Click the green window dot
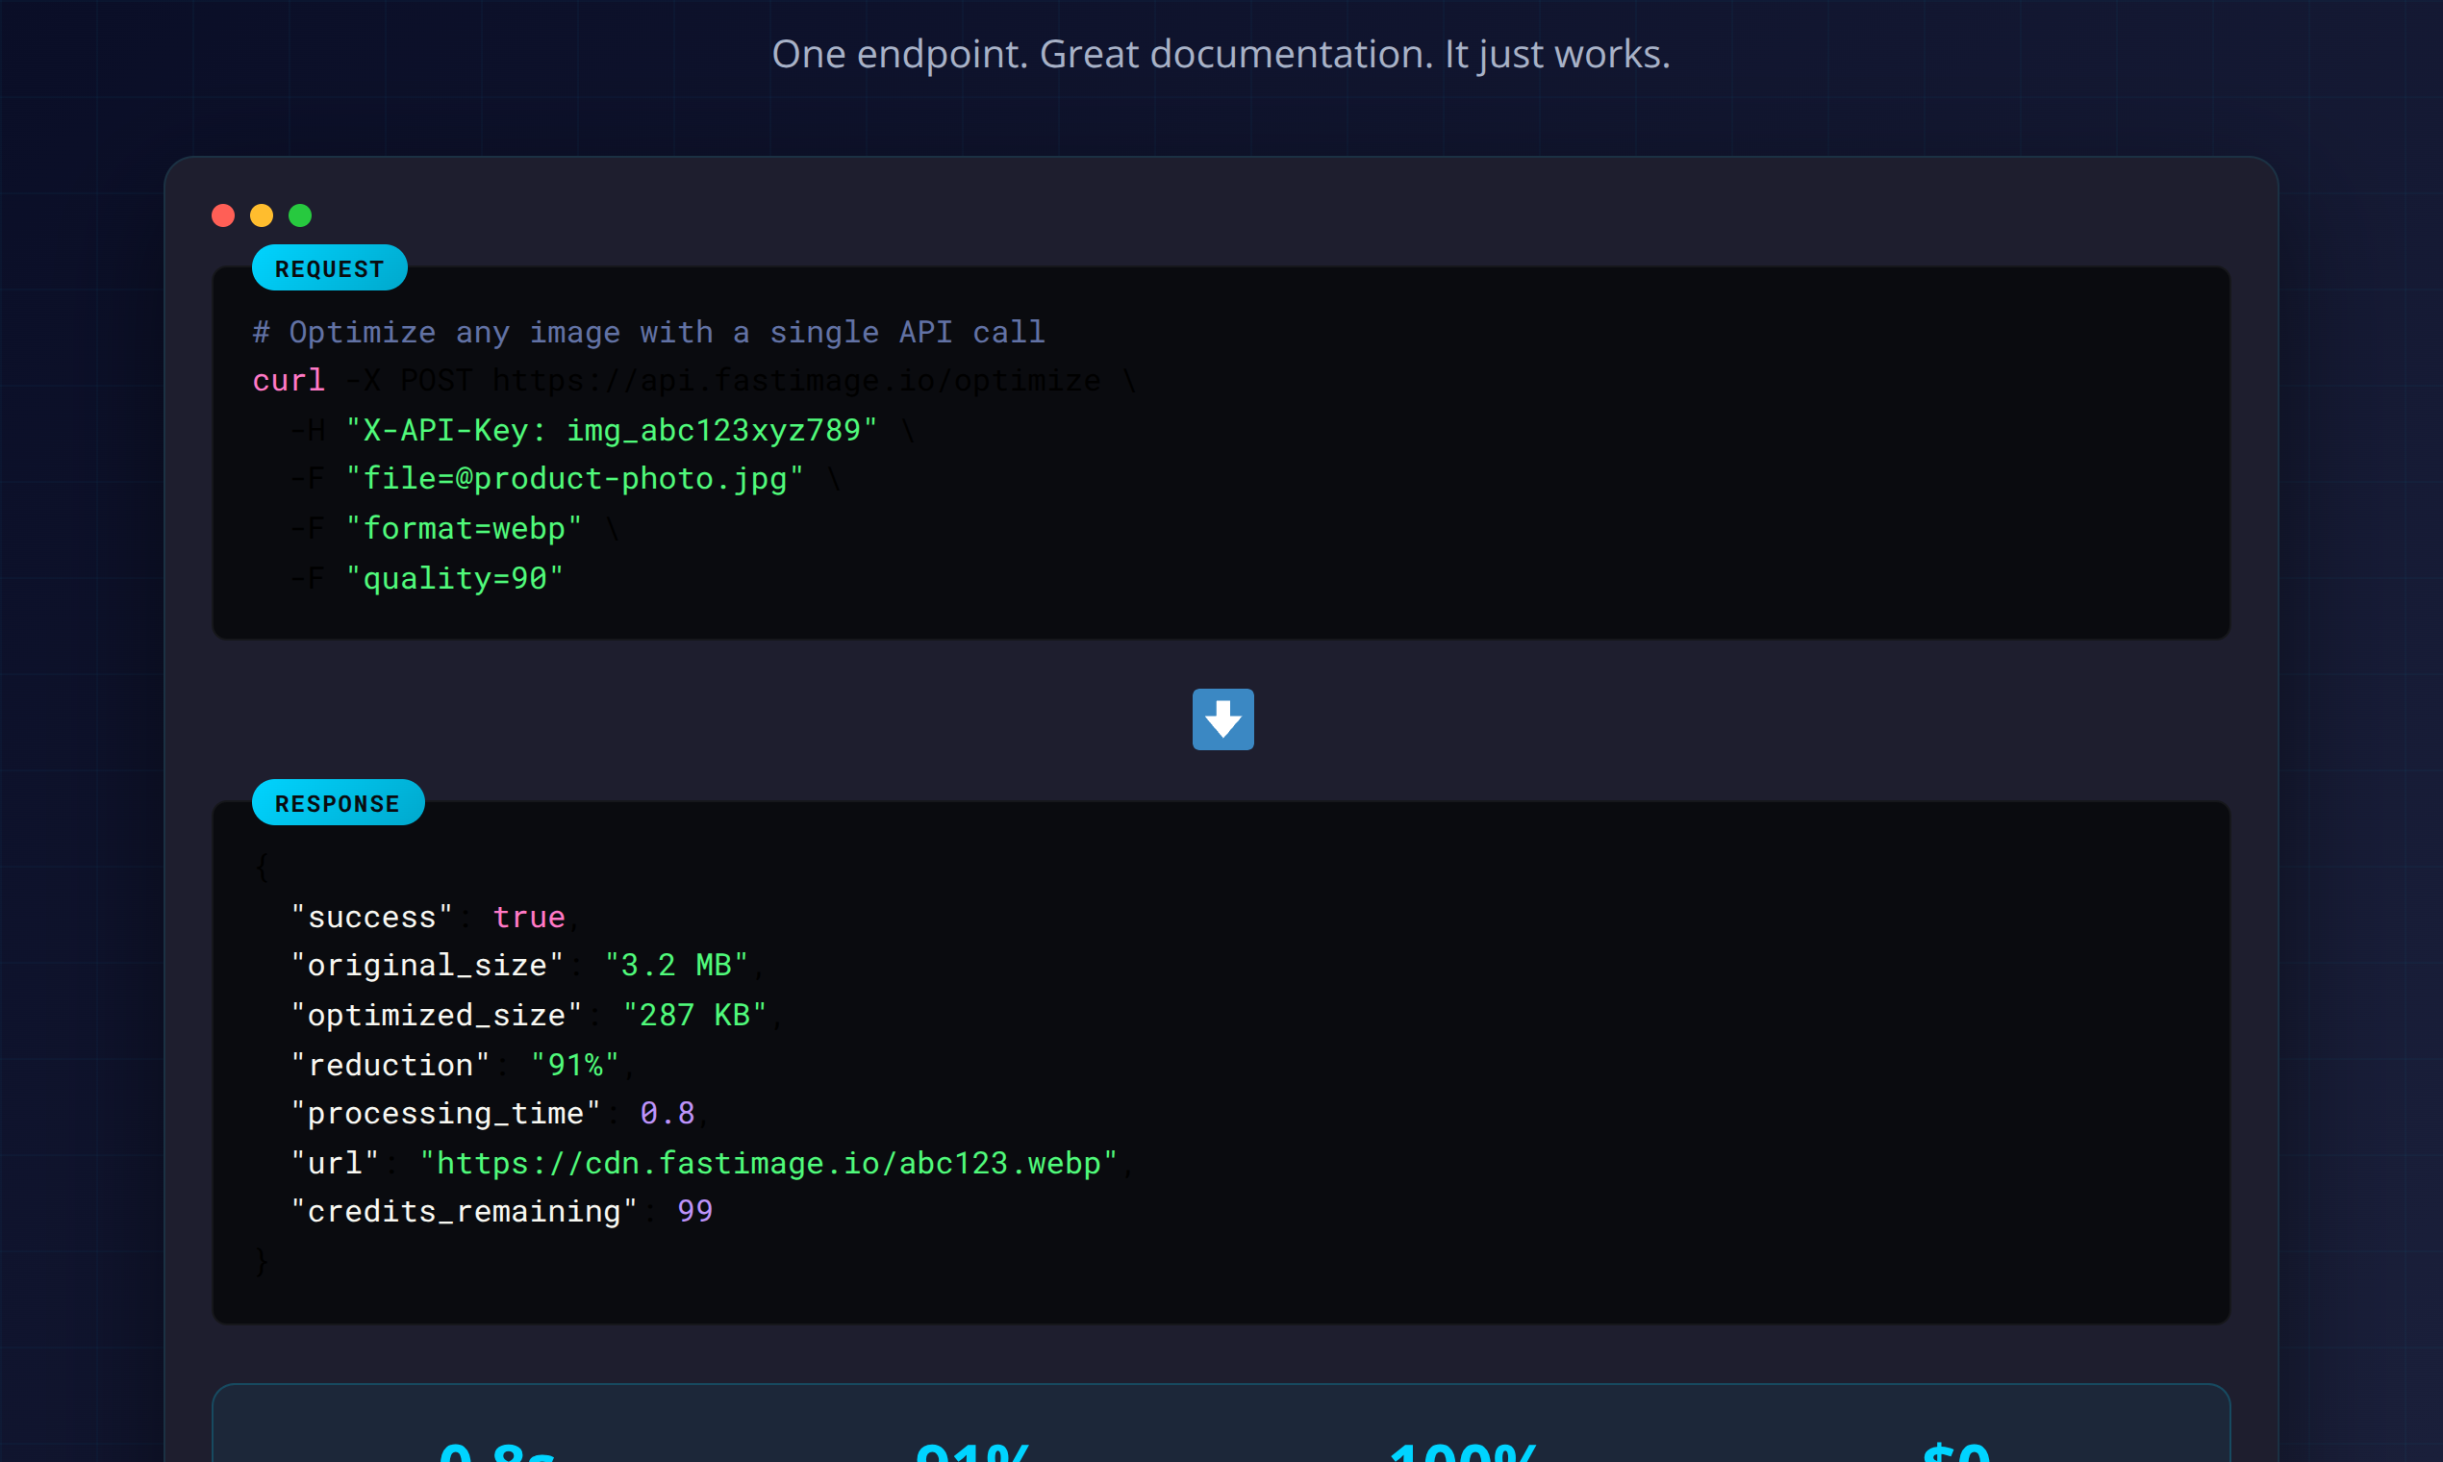This screenshot has height=1462, width=2443. click(x=300, y=215)
